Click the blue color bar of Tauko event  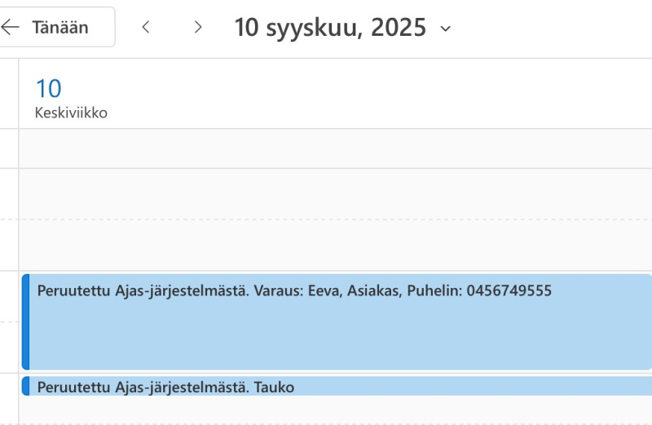[25, 386]
